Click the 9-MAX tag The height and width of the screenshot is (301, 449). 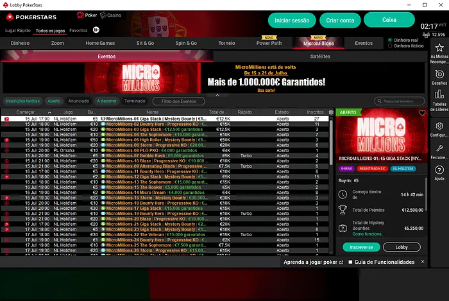coord(346,169)
